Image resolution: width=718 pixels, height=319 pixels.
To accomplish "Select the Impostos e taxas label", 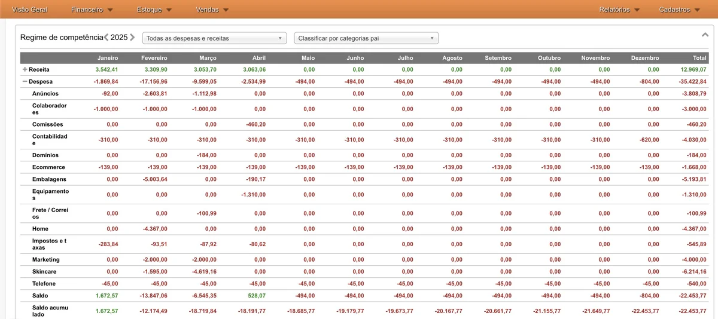I will (49, 244).
